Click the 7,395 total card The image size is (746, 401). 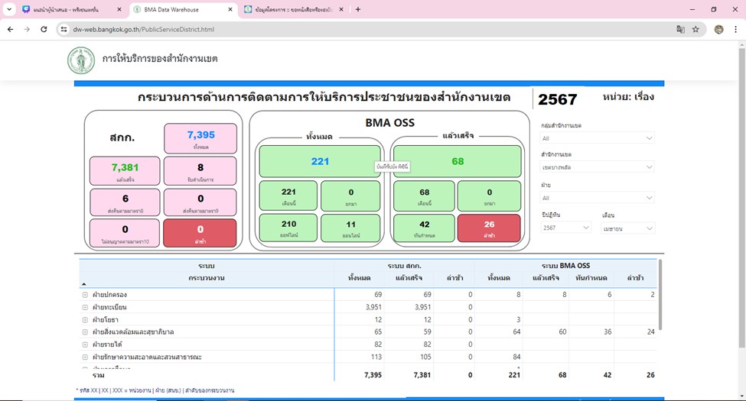pyautogui.click(x=200, y=138)
